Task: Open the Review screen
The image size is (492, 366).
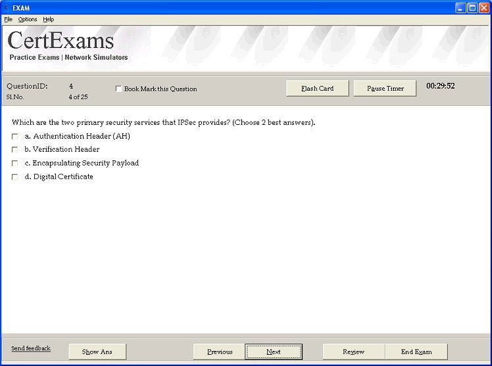Action: click(x=354, y=352)
